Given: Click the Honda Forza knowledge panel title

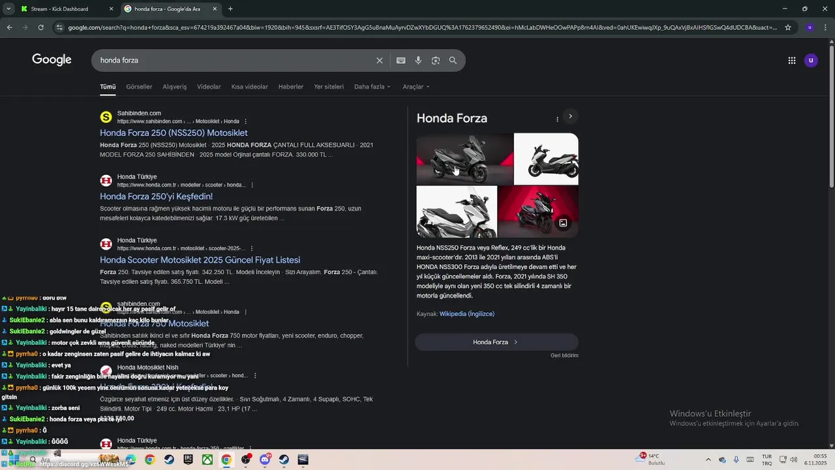Looking at the screenshot, I should pyautogui.click(x=452, y=118).
